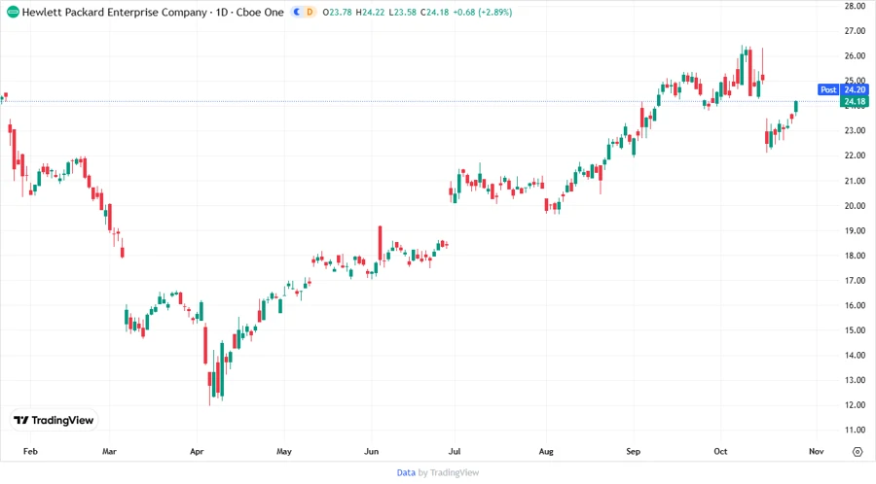Click the 22.00 price scale value
The height and width of the screenshot is (484, 876).
pyautogui.click(x=855, y=156)
